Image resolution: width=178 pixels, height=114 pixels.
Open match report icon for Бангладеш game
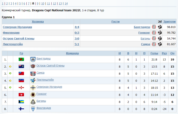pyautogui.click(x=154, y=27)
